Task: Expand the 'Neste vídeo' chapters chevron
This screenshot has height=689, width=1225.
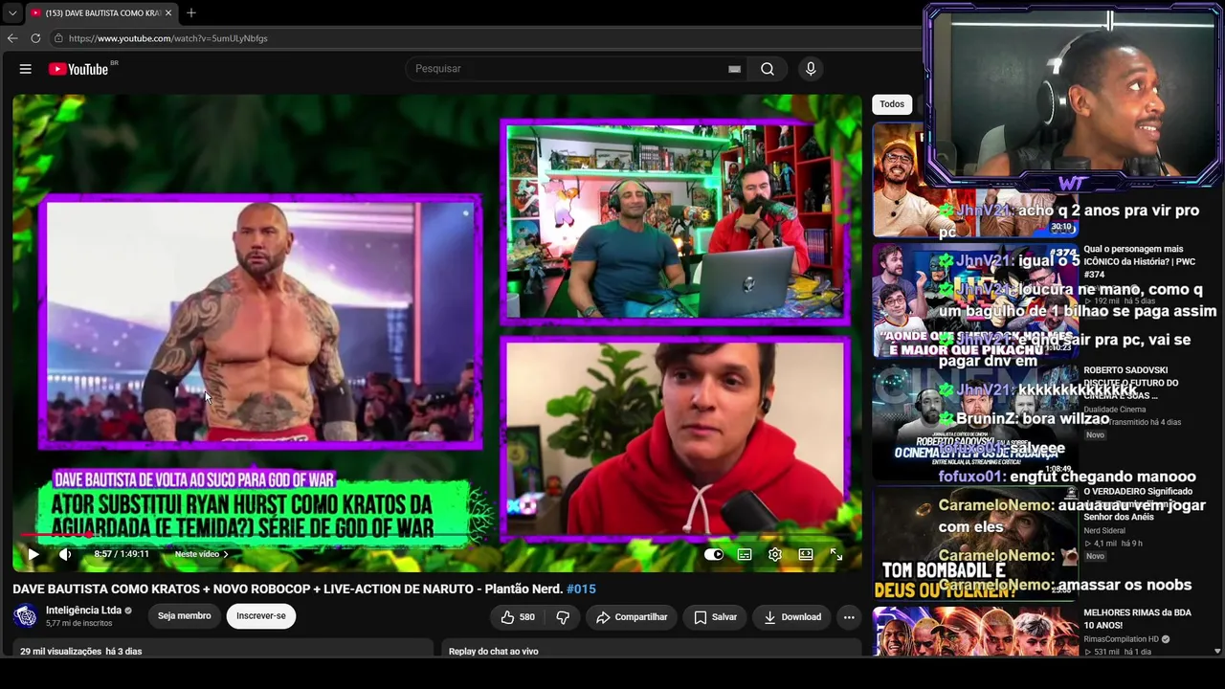Action: coord(226,554)
